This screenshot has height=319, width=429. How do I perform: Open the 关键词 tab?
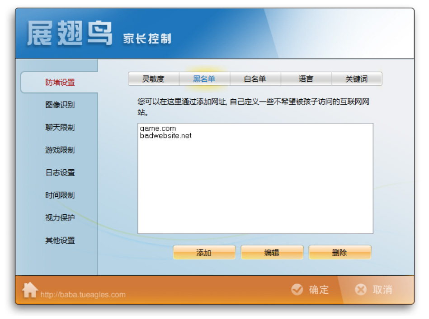(357, 78)
